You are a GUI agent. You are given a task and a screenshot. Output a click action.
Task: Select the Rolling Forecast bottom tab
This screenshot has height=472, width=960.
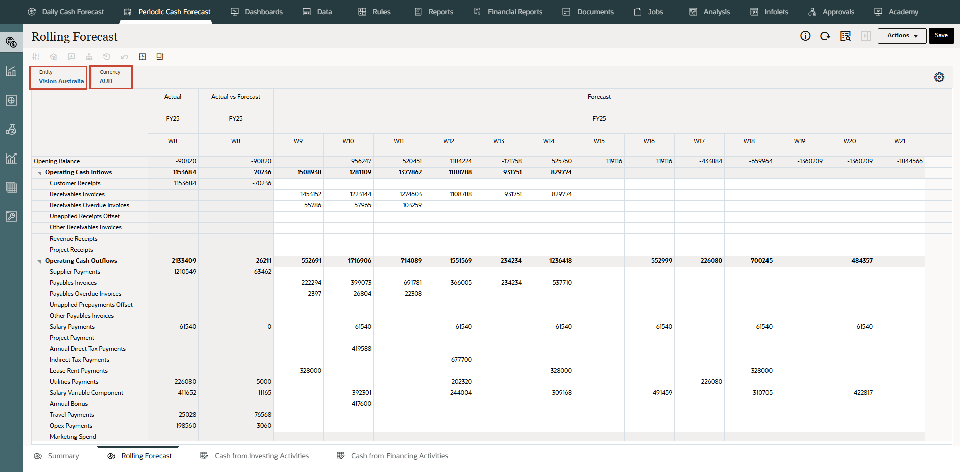(x=140, y=456)
